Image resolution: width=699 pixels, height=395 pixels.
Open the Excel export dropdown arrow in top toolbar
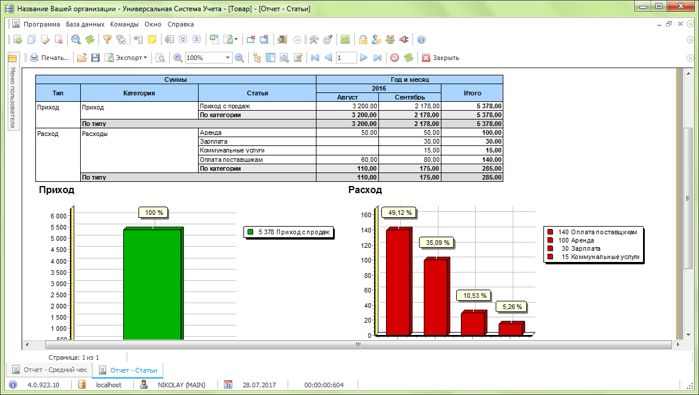pos(236,39)
